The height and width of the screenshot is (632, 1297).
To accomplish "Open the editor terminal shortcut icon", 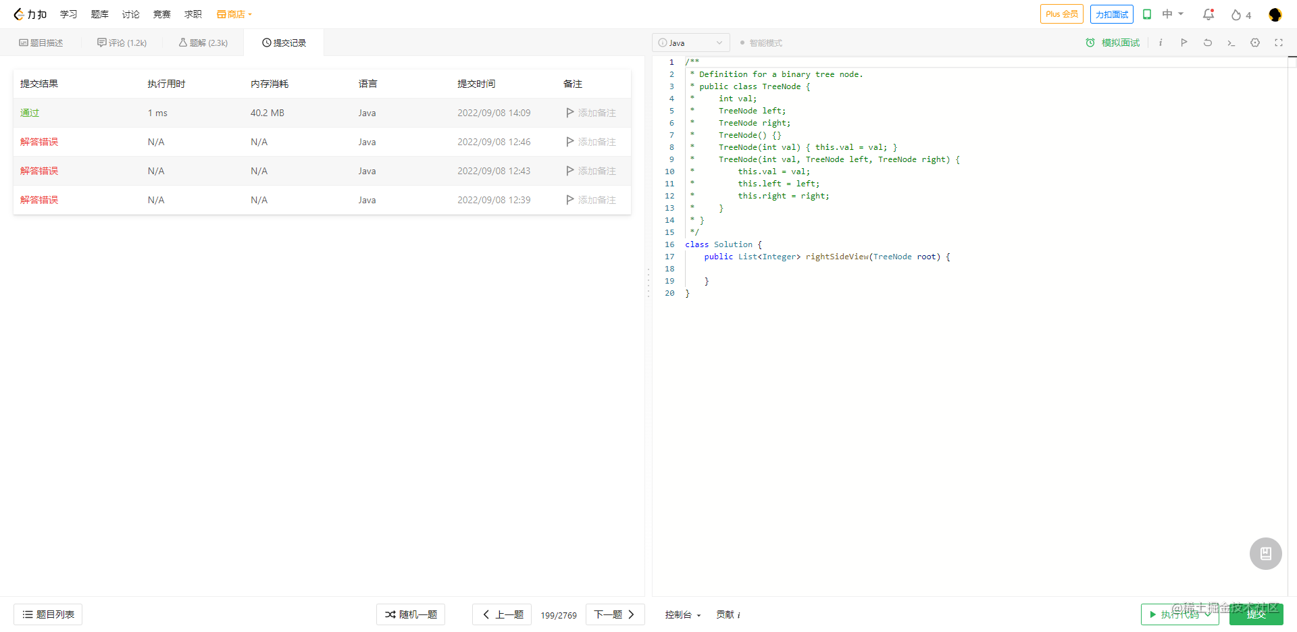I will tap(1231, 43).
